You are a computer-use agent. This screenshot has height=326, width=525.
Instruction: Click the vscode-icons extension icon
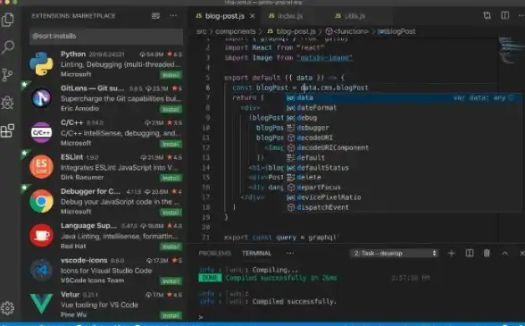click(x=41, y=270)
